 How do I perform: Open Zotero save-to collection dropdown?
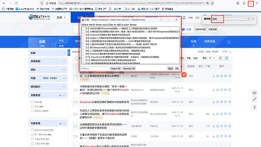(231, 19)
